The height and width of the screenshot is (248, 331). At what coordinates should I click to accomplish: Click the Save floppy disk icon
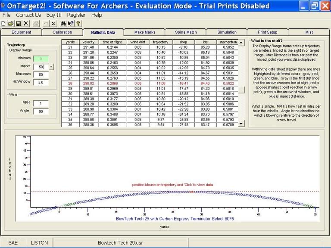19,23
